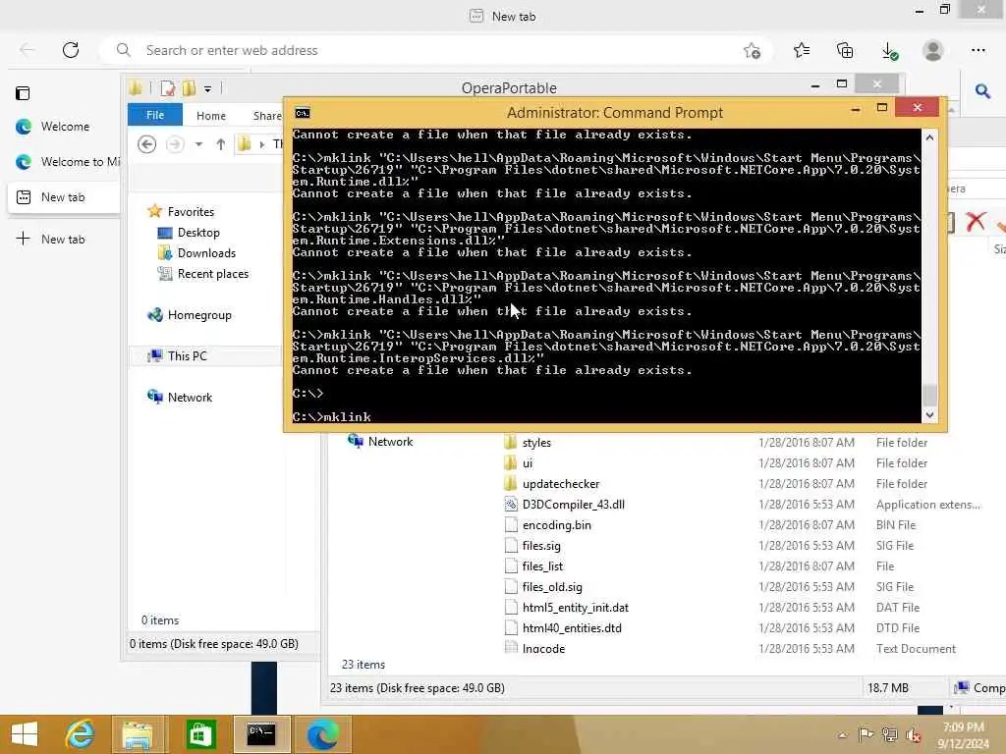Viewport: 1006px width, 754px height.
Task: Click the volume tray icon
Action: coord(913,735)
